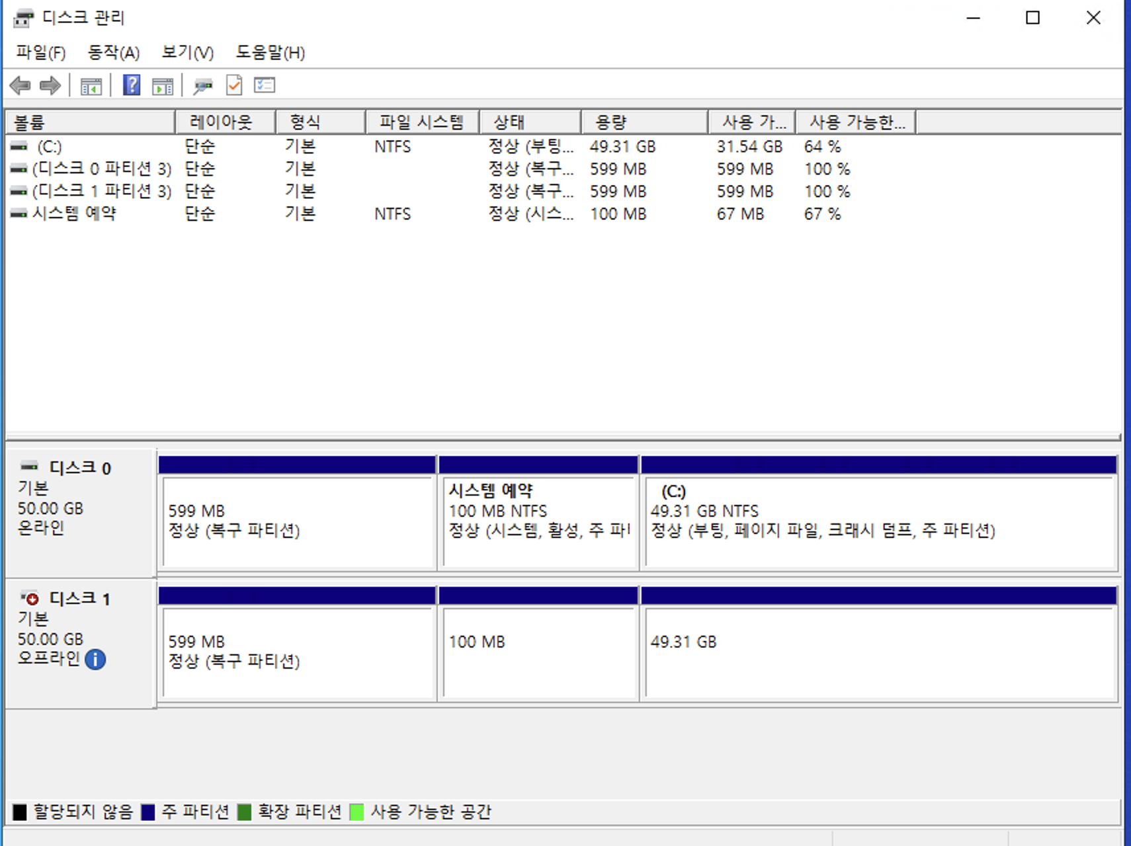Click the 31.54 GB free space cell
Viewport: 1131px width, 846px height.
(x=749, y=146)
